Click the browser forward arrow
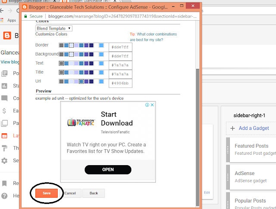This screenshot has height=209, width=276. pyautogui.click(x=10, y=11)
